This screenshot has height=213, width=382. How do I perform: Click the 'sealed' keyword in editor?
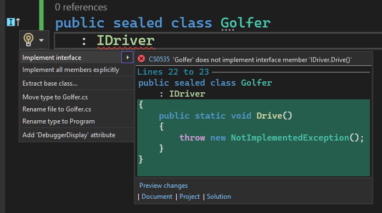(x=138, y=23)
